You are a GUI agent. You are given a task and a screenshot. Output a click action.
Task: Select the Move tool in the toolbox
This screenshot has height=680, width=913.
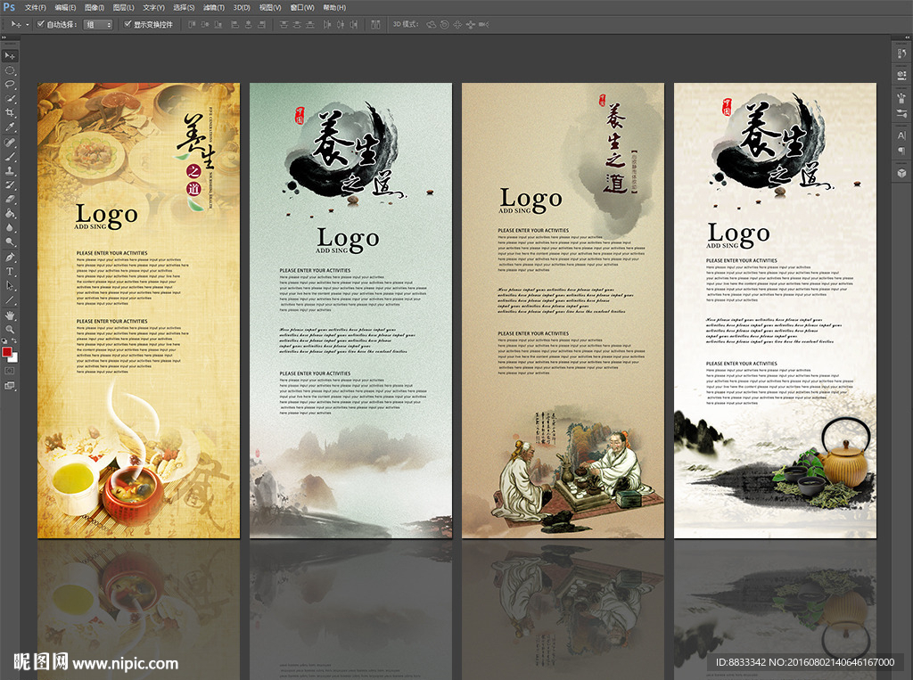tap(10, 55)
